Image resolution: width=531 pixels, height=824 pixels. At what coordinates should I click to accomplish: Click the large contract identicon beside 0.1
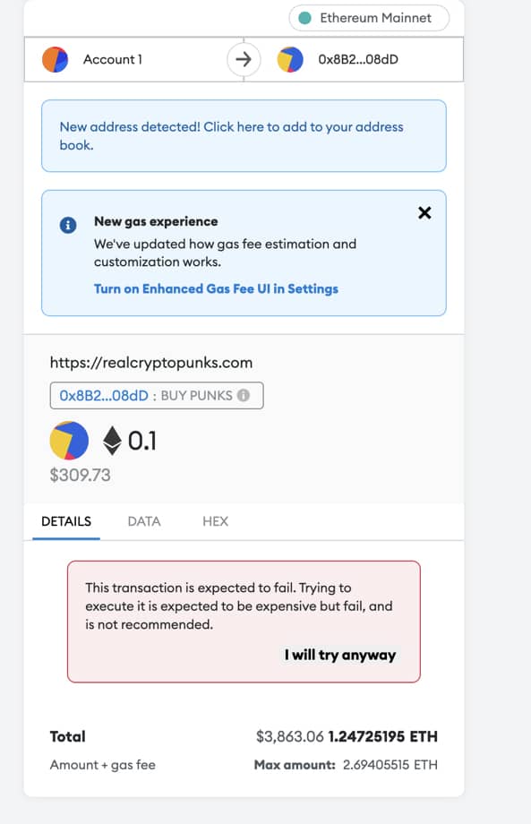(x=69, y=441)
